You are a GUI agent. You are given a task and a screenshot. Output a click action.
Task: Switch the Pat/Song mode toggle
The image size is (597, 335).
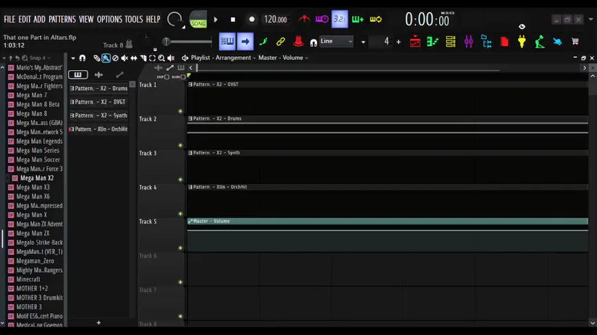(x=198, y=19)
